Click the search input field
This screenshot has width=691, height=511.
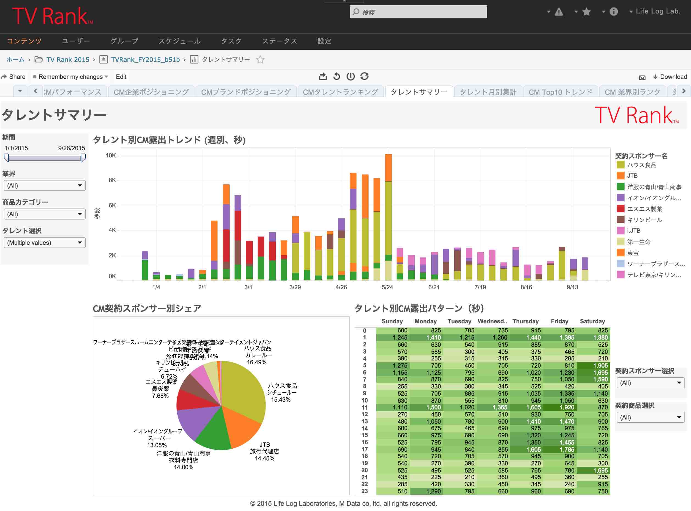tap(418, 12)
